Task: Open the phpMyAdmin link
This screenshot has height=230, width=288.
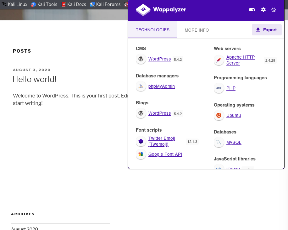Action: (x=161, y=86)
